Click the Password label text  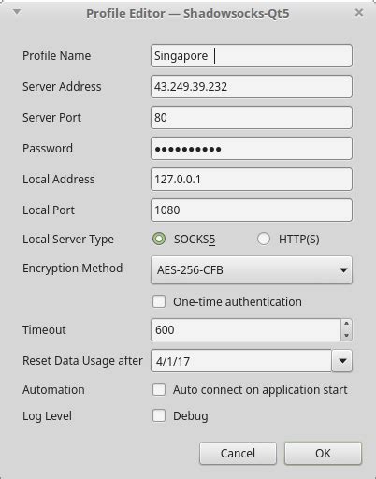coord(48,148)
